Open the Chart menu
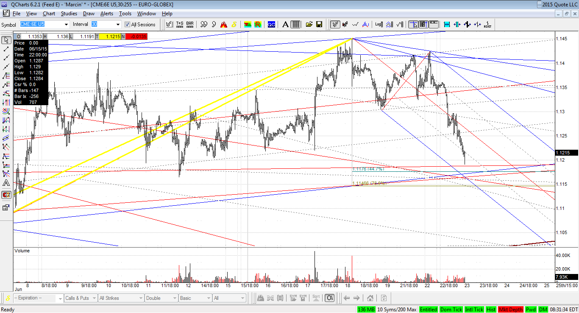 (x=49, y=14)
